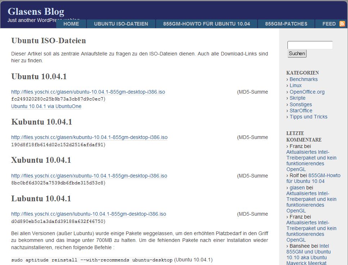The width and height of the screenshot is (348, 265).
Task: Download lubuntu-10.04.1-855gm-desktop-i386.iso link
Action: (x=89, y=214)
